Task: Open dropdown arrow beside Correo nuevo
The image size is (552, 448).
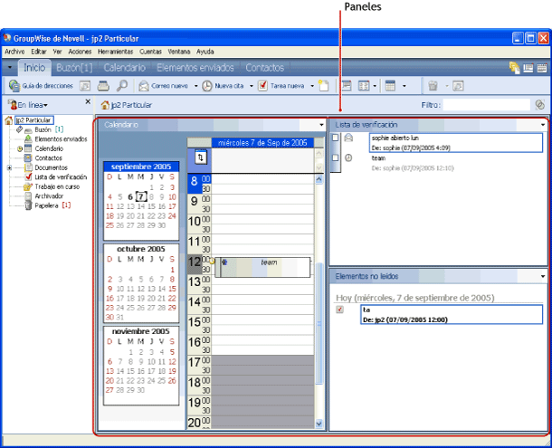Action: click(x=195, y=86)
